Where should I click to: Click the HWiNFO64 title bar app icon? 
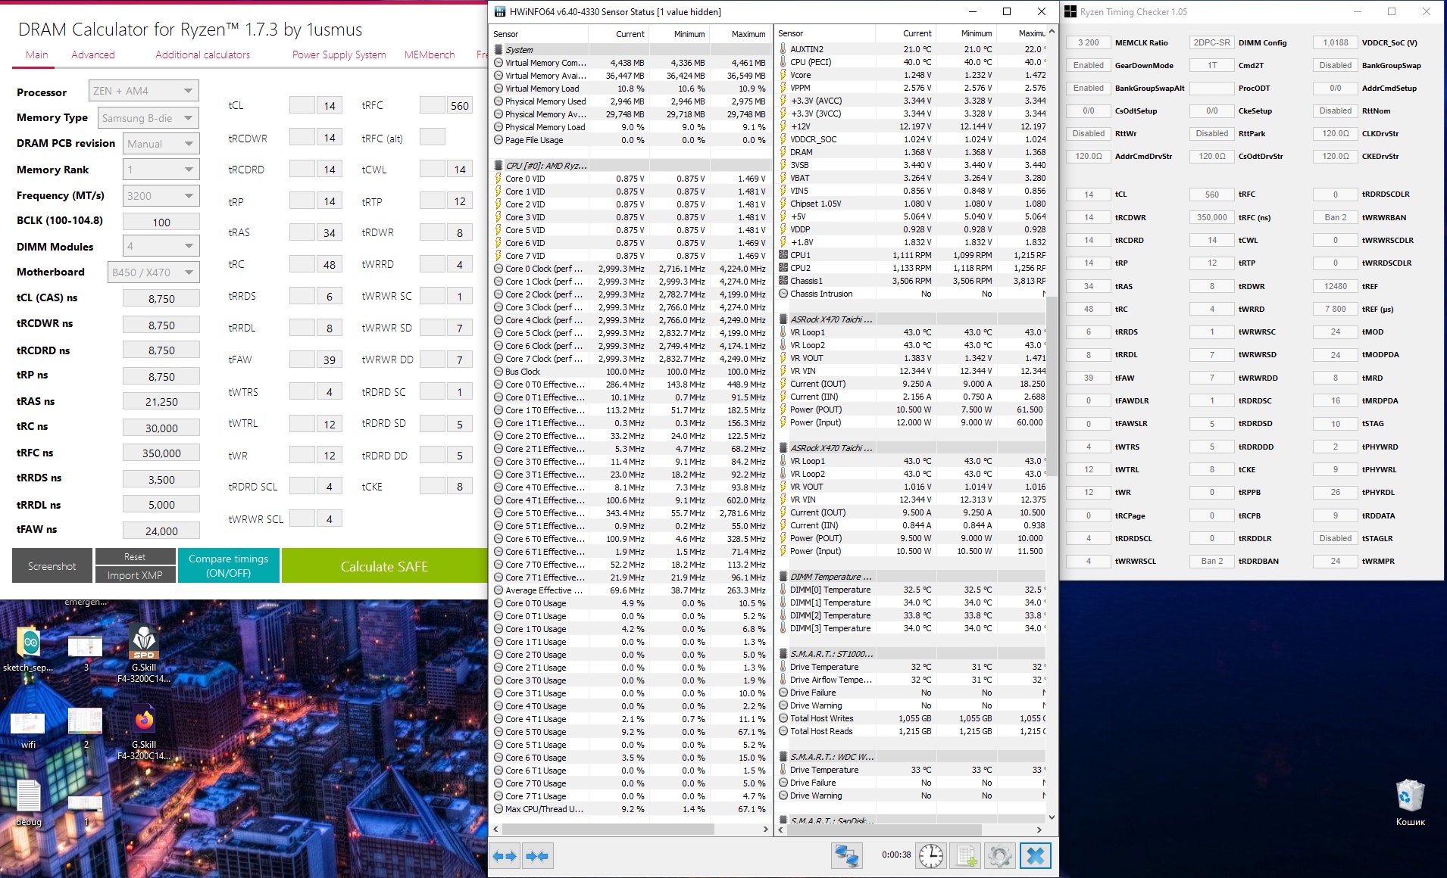(499, 11)
